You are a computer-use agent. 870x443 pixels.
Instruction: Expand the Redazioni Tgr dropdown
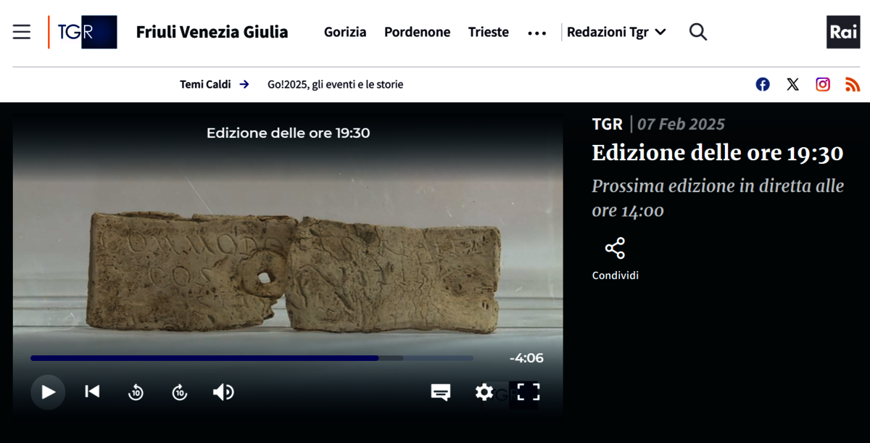point(616,32)
